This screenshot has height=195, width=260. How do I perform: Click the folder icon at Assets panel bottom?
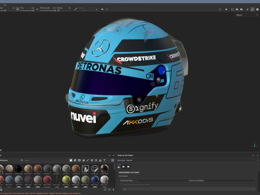pos(109,190)
